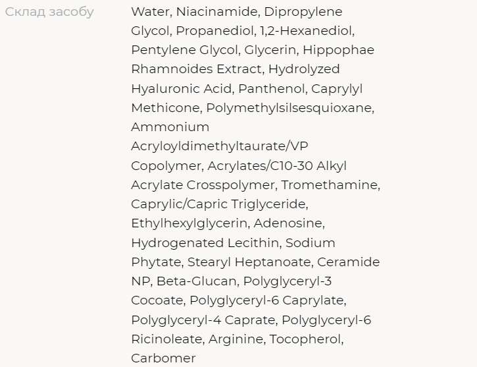Click "Acryloyldimethyltaurate/VP" text
Viewport: 477px width, 367px height.
[x=219, y=146]
